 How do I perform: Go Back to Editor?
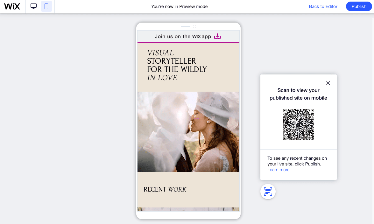[x=323, y=6]
